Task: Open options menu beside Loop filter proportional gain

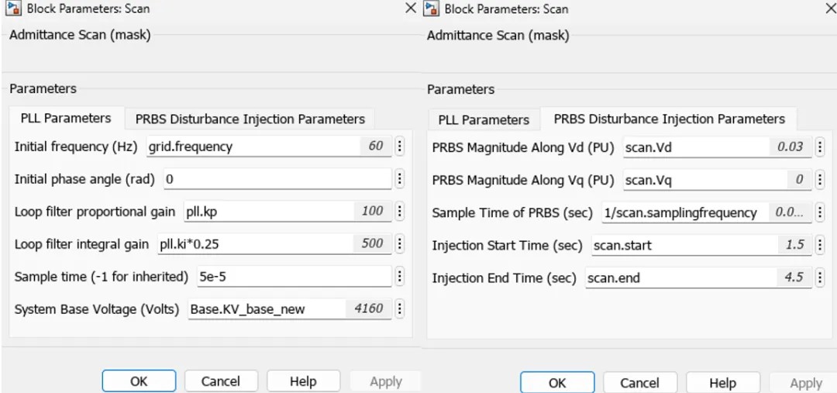Action: point(400,212)
